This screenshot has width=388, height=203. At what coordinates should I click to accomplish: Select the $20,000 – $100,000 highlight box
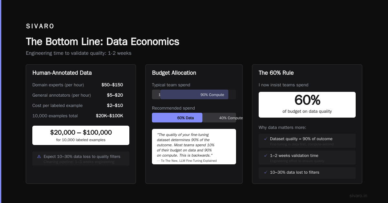coord(81,135)
